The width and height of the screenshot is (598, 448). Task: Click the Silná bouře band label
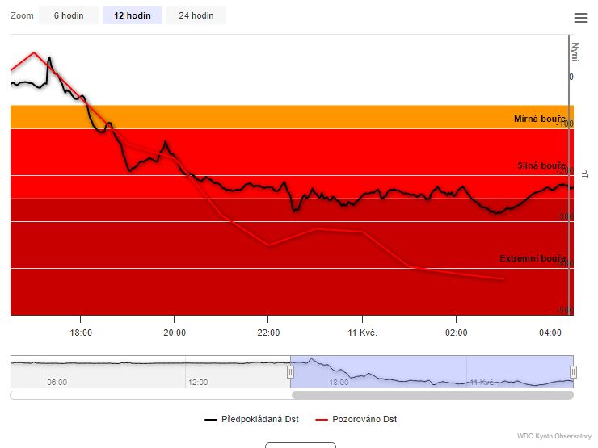coord(541,165)
